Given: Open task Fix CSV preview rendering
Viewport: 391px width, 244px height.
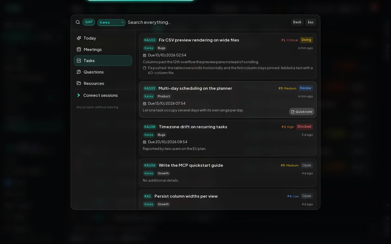Looking at the screenshot, I should point(199,40).
